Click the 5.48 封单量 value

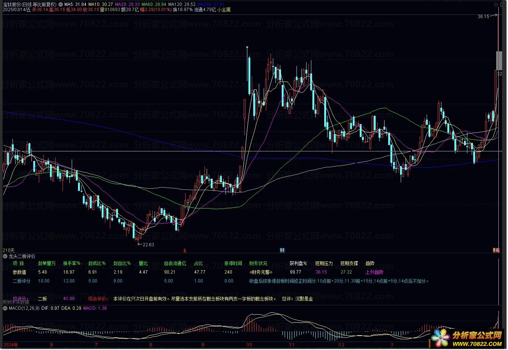pyautogui.click(x=43, y=272)
